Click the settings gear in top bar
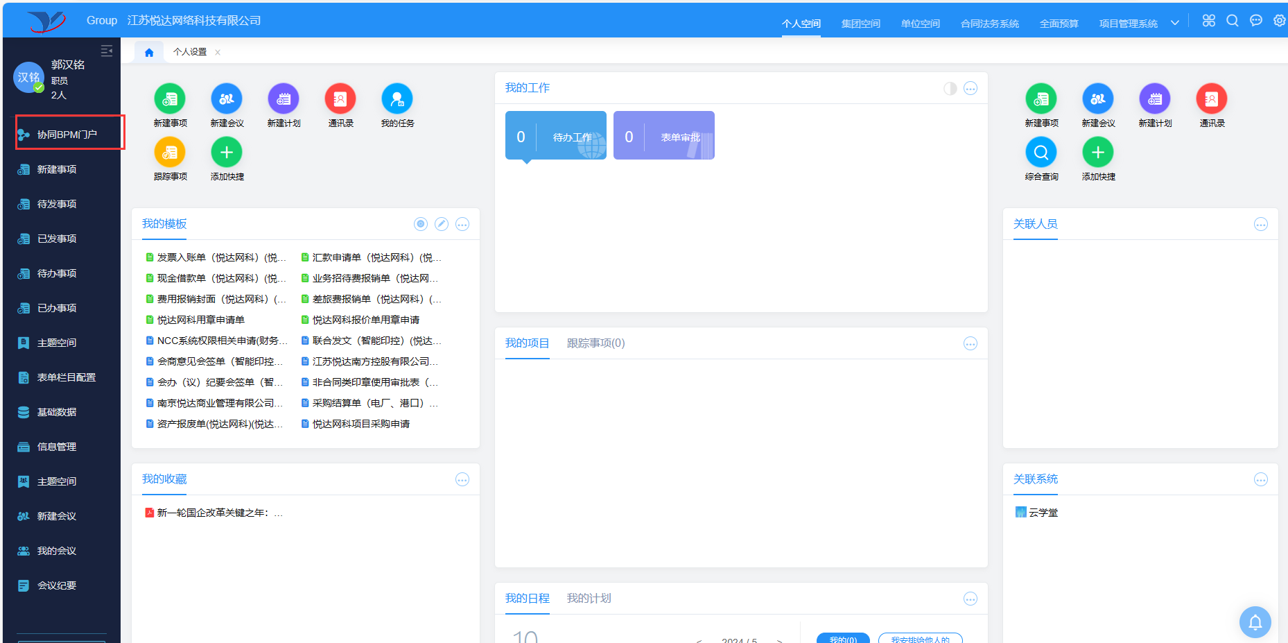 point(1279,21)
